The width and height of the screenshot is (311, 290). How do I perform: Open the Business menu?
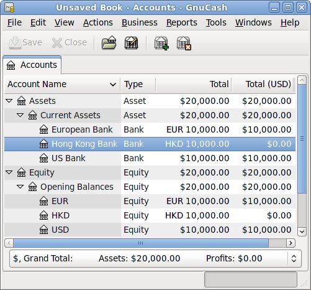[x=140, y=22]
